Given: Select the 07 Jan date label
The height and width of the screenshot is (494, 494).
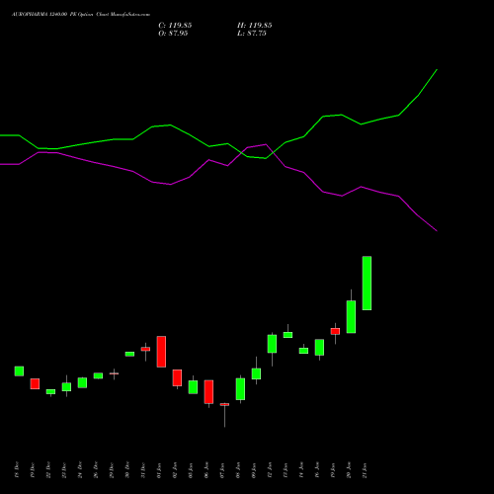Looking at the screenshot, I should pos(222,470).
